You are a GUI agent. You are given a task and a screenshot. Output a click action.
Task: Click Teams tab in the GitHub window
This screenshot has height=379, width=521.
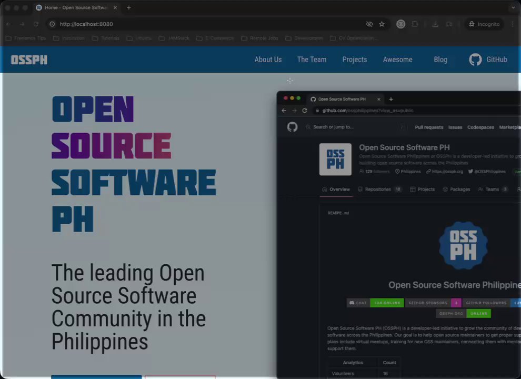(493, 189)
